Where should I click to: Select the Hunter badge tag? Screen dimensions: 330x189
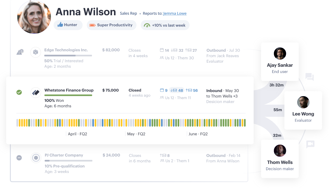(68, 25)
